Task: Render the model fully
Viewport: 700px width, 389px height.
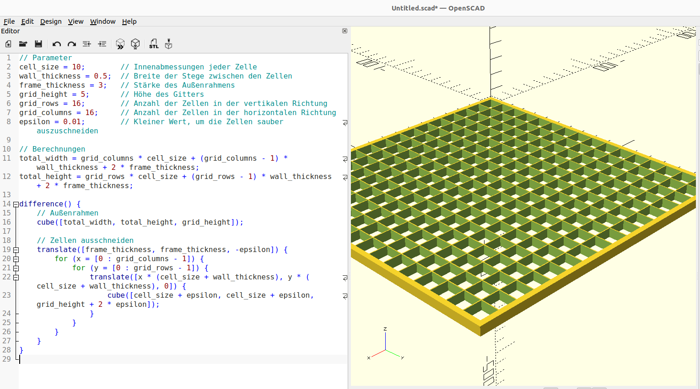Action: point(135,44)
